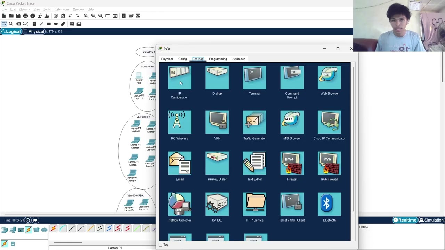Select the Desktop tab in PC0

[x=198, y=59]
